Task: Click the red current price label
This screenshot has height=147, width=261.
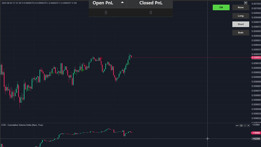Action: [256, 58]
